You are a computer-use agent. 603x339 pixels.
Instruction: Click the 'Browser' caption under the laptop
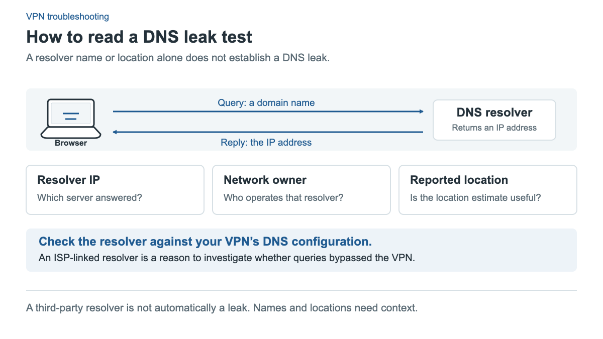pyautogui.click(x=71, y=143)
